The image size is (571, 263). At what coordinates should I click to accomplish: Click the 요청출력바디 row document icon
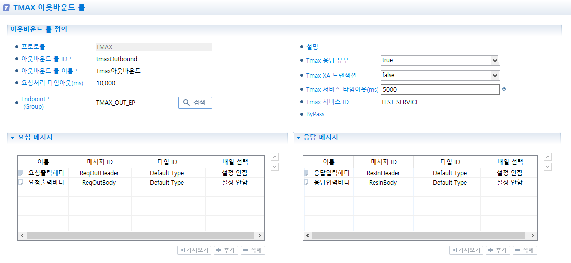pos(21,183)
